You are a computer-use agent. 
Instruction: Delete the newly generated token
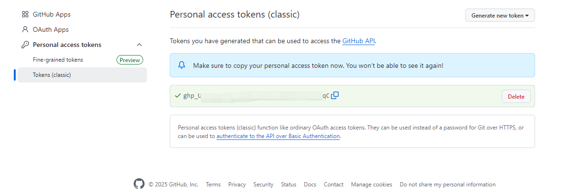[x=516, y=96]
